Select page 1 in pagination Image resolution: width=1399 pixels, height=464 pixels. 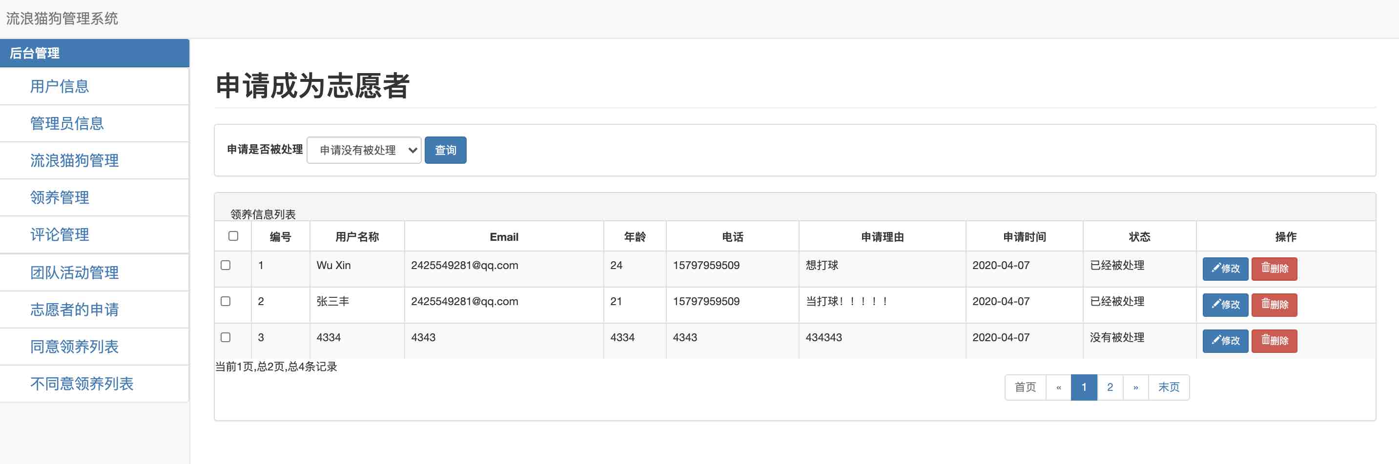(x=1084, y=387)
